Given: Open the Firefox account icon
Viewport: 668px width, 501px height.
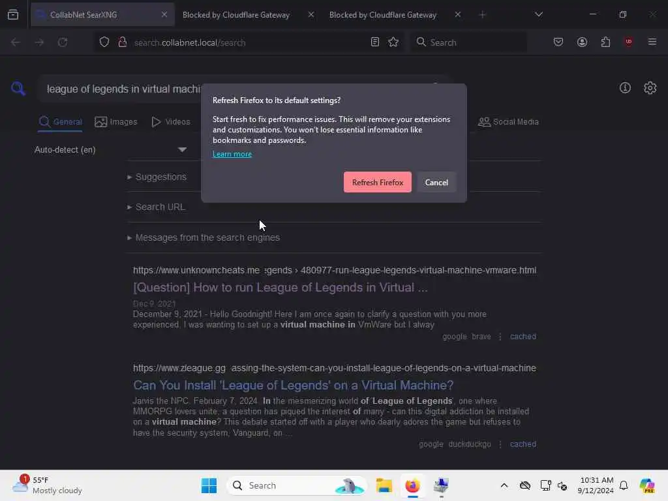Looking at the screenshot, I should (582, 42).
